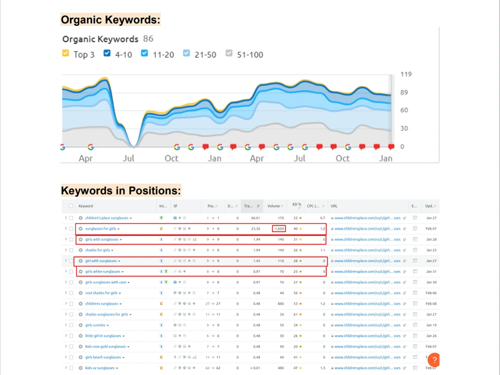Image resolution: width=500 pixels, height=375 pixels.
Task: Check the row checkbox for shades for girls
Action: [x=71, y=250]
